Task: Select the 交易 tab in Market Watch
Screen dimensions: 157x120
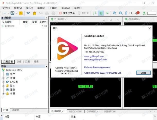Action: click(x=28, y=62)
